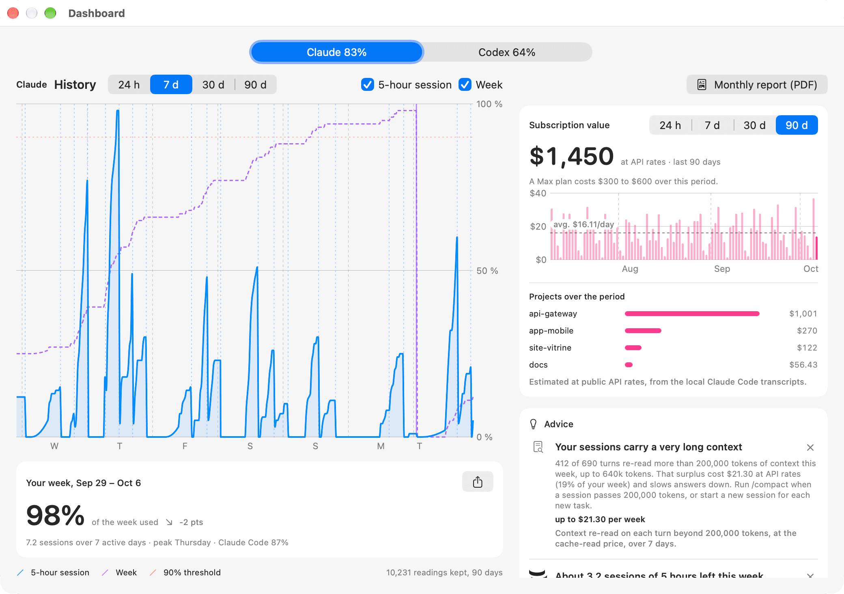Click the red 90% threshold legend mark

[x=153, y=572]
